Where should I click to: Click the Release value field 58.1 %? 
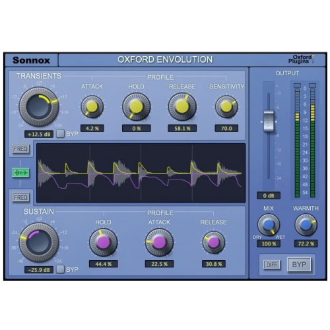pos(182,128)
